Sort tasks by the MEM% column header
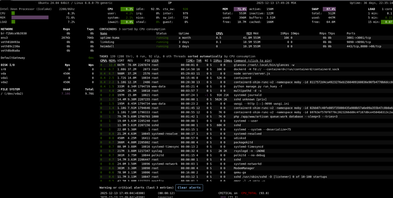393x198 pixels. [112, 61]
